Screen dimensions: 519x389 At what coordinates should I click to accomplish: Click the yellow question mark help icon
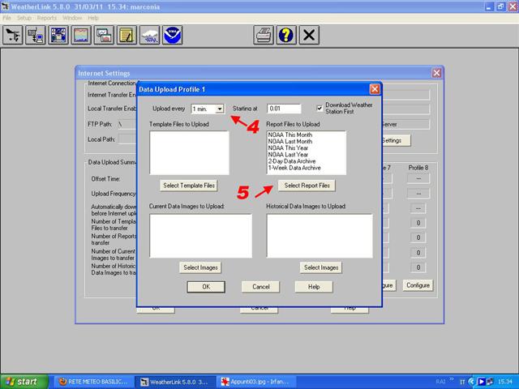[286, 35]
